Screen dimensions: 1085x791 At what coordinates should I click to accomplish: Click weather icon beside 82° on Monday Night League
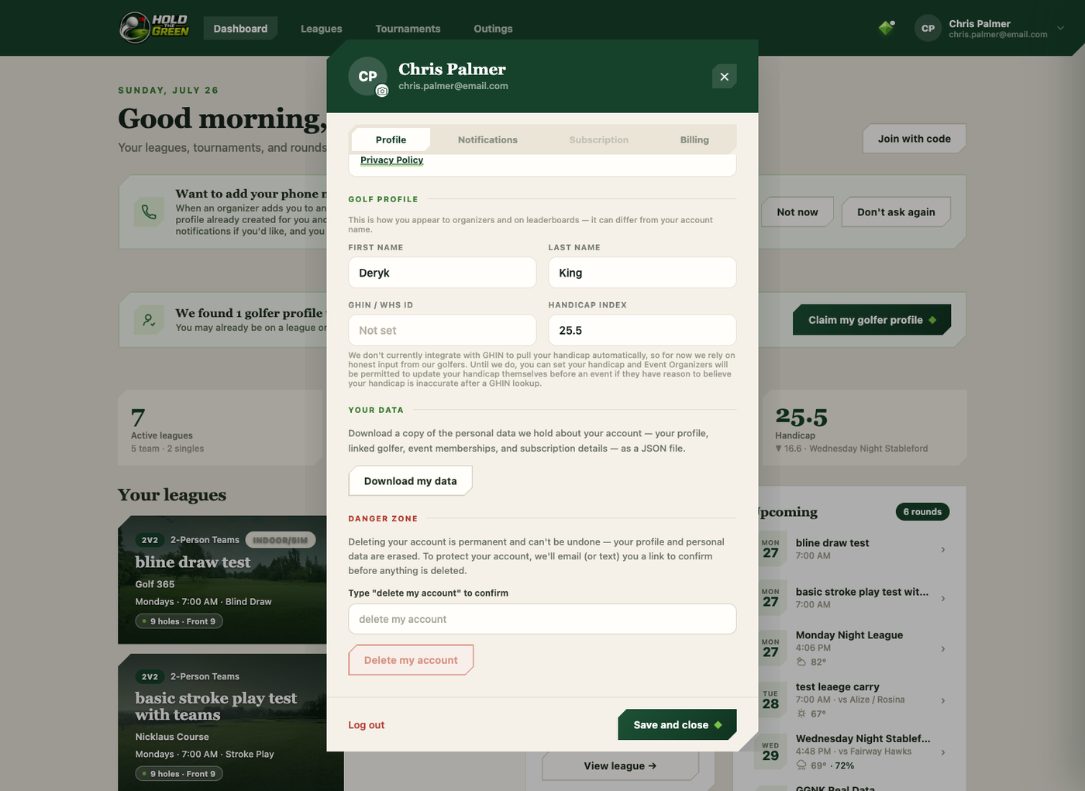click(x=801, y=662)
